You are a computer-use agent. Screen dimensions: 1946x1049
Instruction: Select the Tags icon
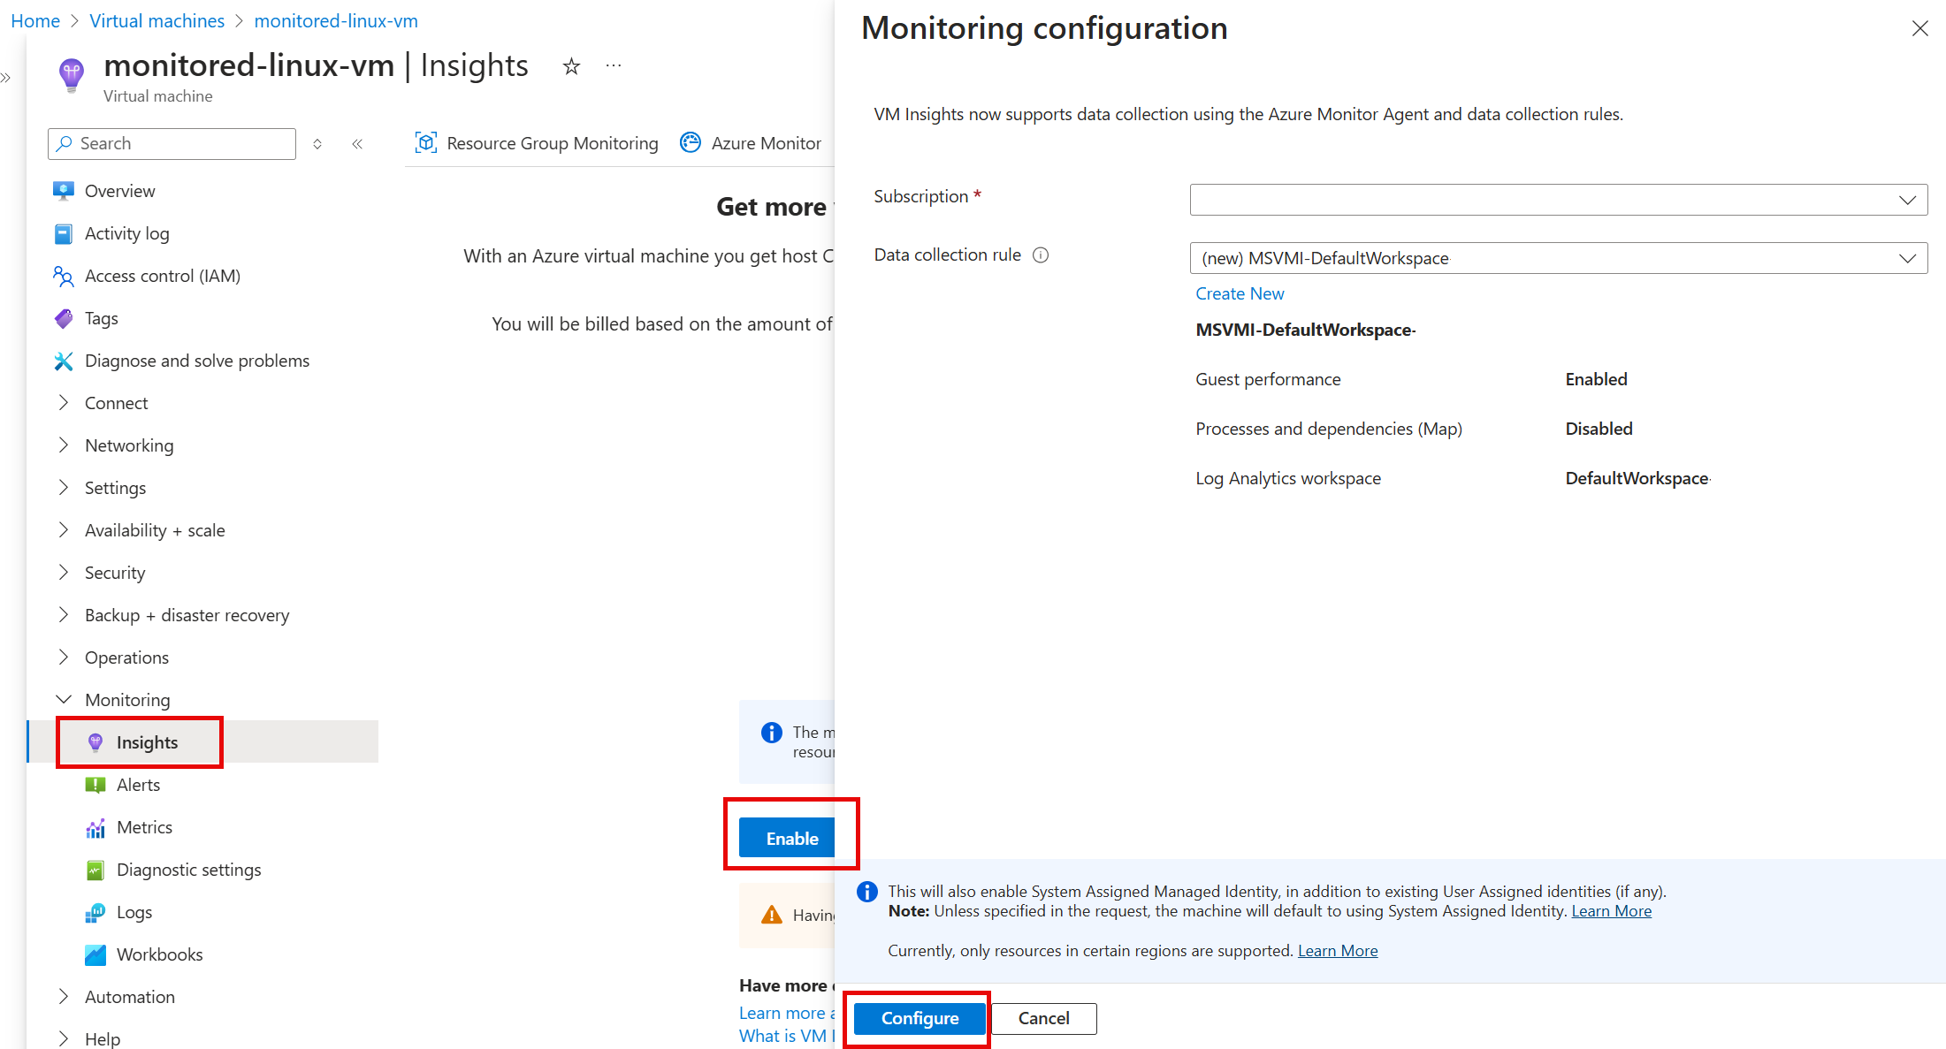pos(63,318)
